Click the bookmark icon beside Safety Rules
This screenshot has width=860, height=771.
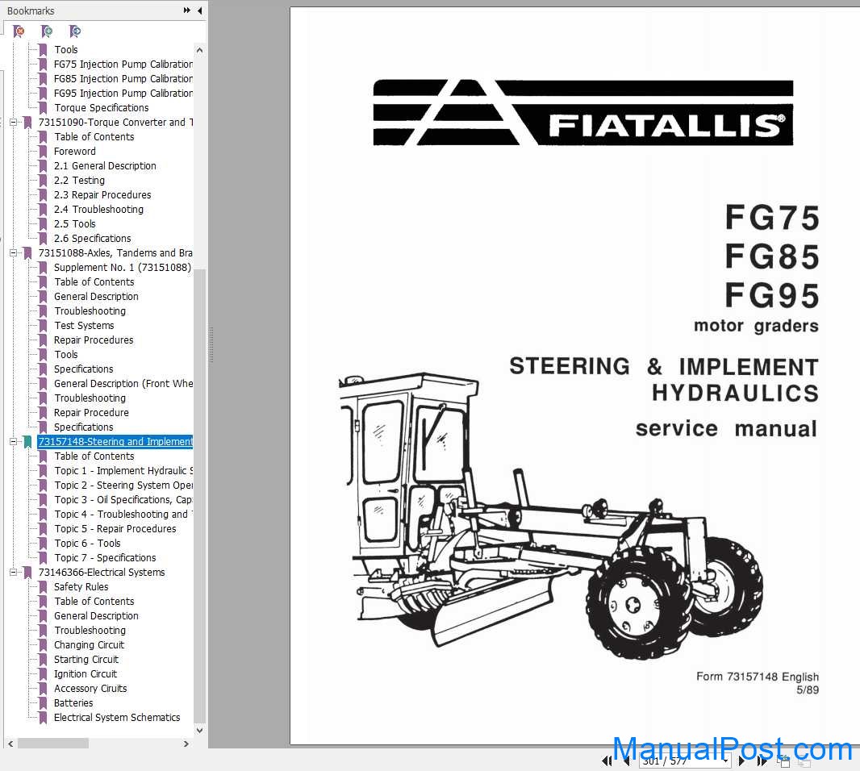tap(43, 587)
